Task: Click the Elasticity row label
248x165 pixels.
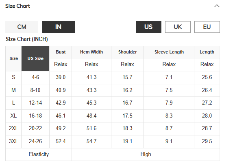Action: click(39, 154)
